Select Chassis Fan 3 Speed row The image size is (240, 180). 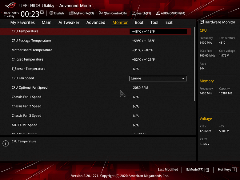point(96,116)
